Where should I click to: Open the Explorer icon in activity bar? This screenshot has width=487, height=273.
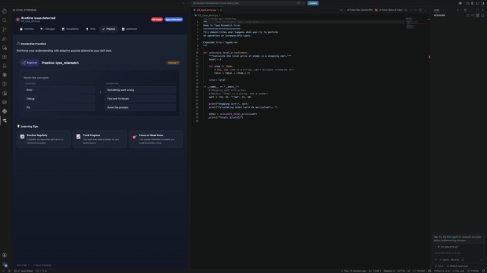pos(4,11)
